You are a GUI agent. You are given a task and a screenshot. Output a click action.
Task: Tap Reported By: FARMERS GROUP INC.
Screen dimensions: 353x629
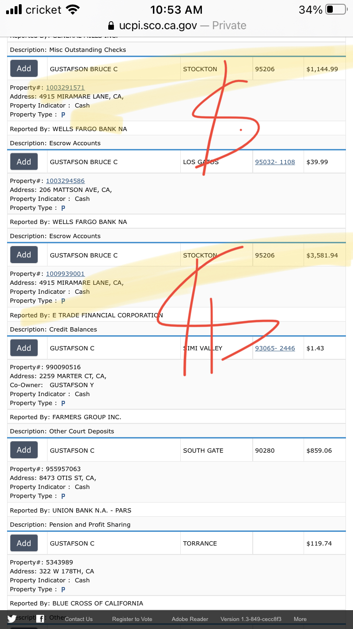point(65,417)
